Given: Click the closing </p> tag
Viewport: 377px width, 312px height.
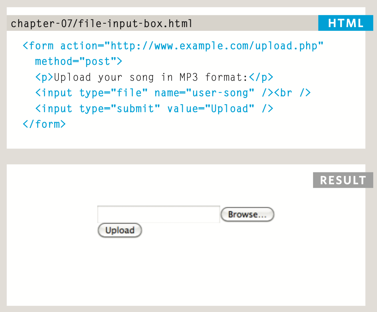Looking at the screenshot, I should 261,77.
